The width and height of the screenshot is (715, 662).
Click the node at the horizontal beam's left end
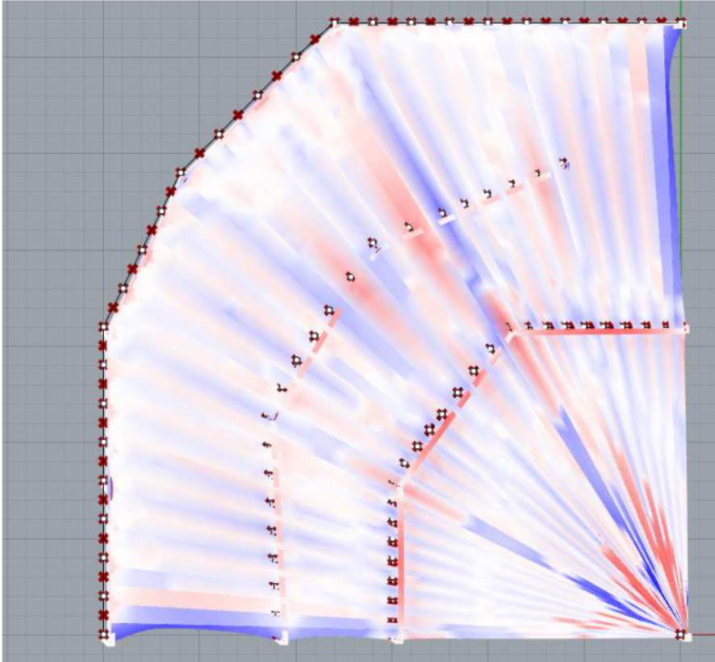click(509, 328)
